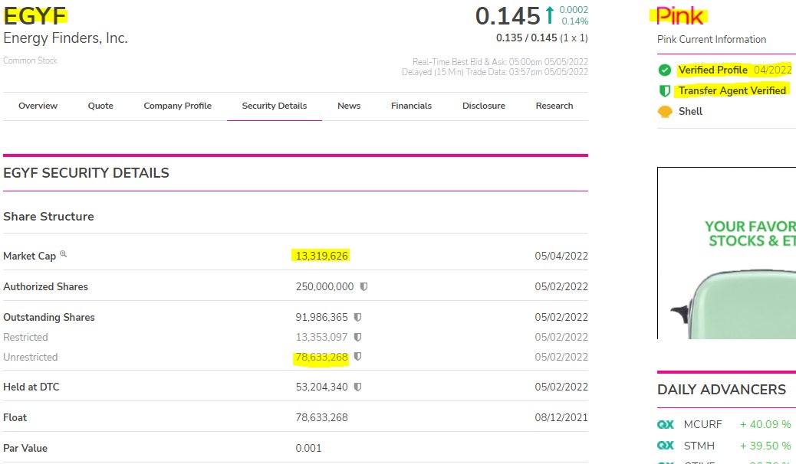Click the magnifier icon beside Market Cap

(x=64, y=253)
